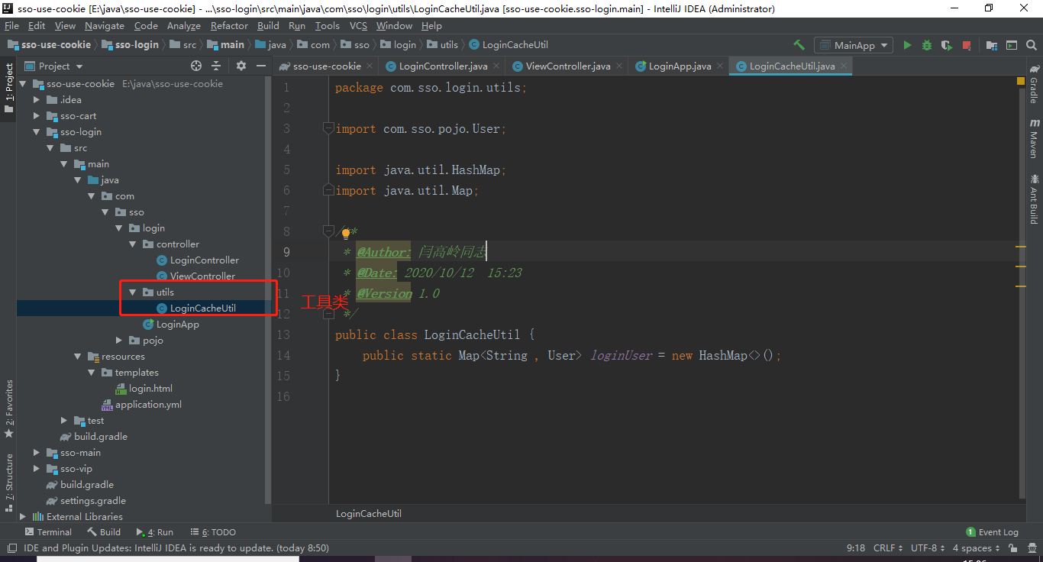Toggle the 2: Favorites side panel
This screenshot has width=1043, height=562.
[x=8, y=409]
